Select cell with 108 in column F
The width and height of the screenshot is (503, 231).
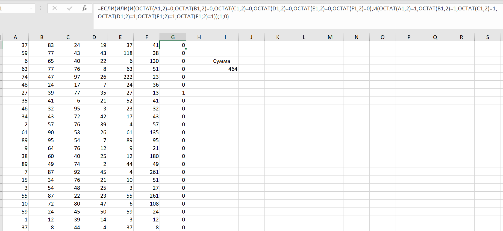tap(146, 204)
